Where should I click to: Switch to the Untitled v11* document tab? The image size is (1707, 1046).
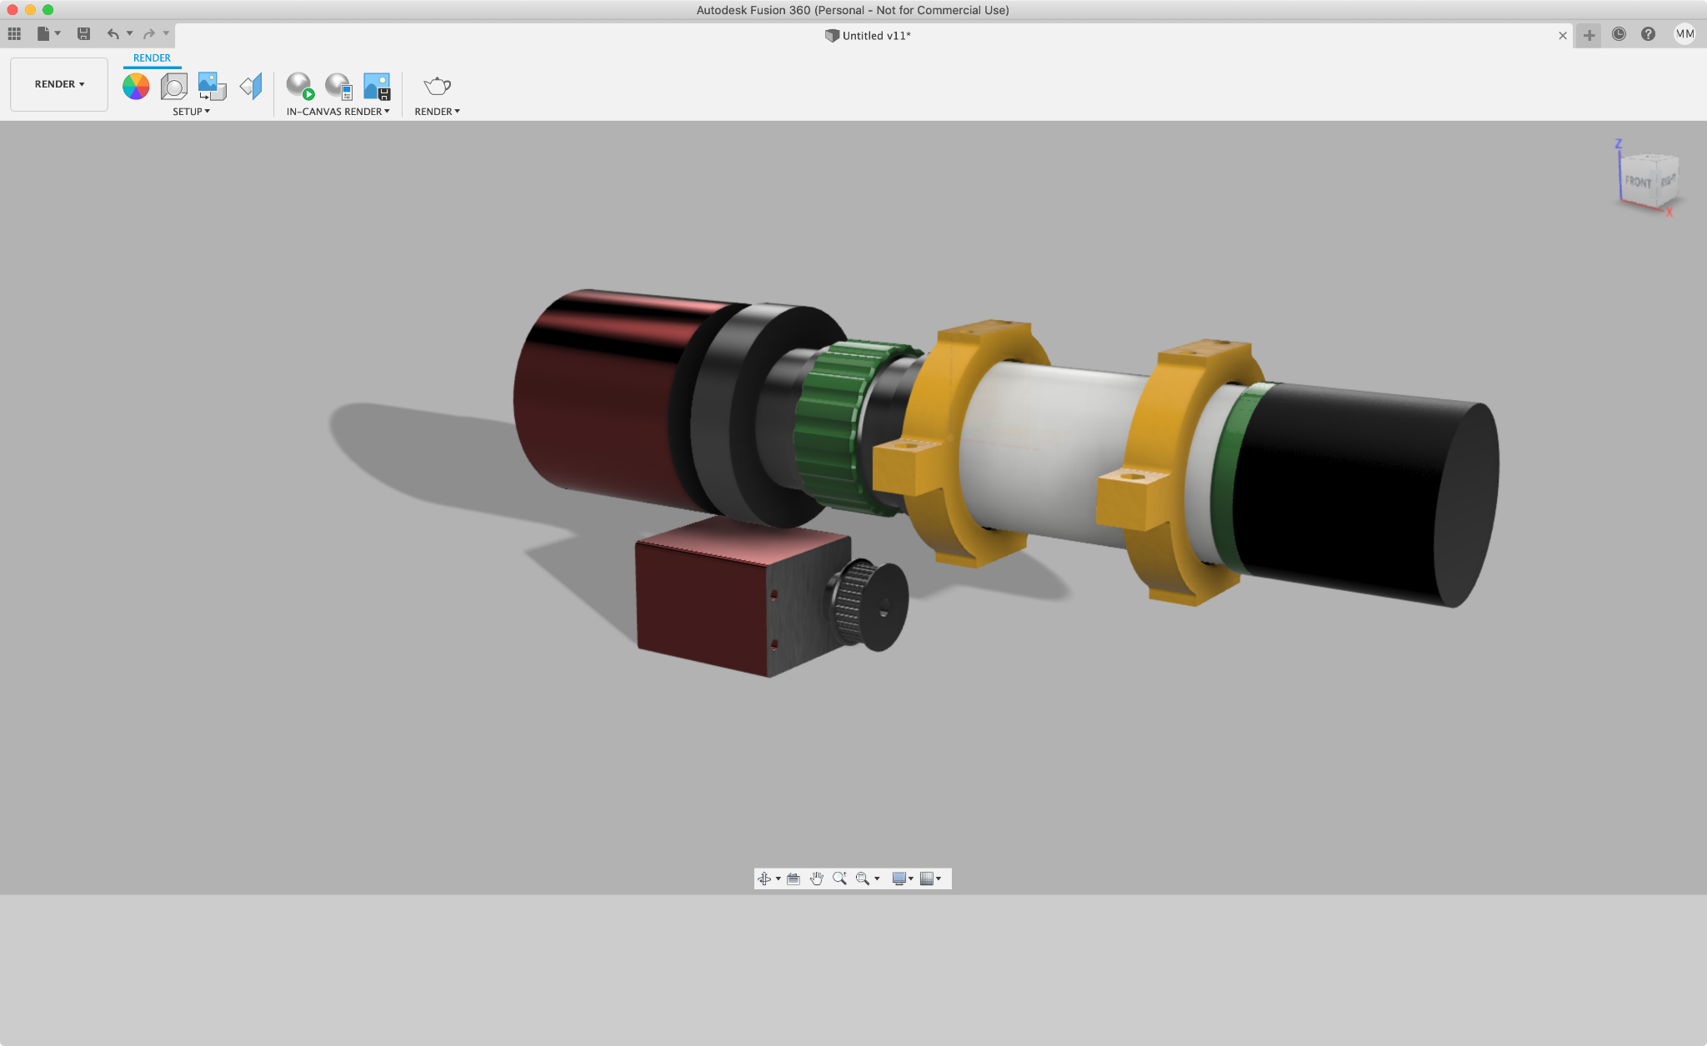[868, 36]
